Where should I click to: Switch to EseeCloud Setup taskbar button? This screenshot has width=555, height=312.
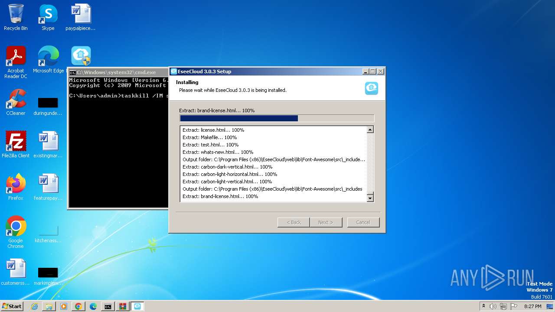137,306
